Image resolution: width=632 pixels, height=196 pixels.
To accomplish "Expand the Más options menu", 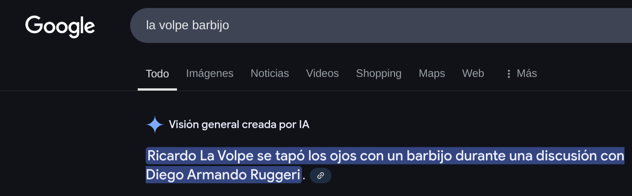I will [x=521, y=73].
